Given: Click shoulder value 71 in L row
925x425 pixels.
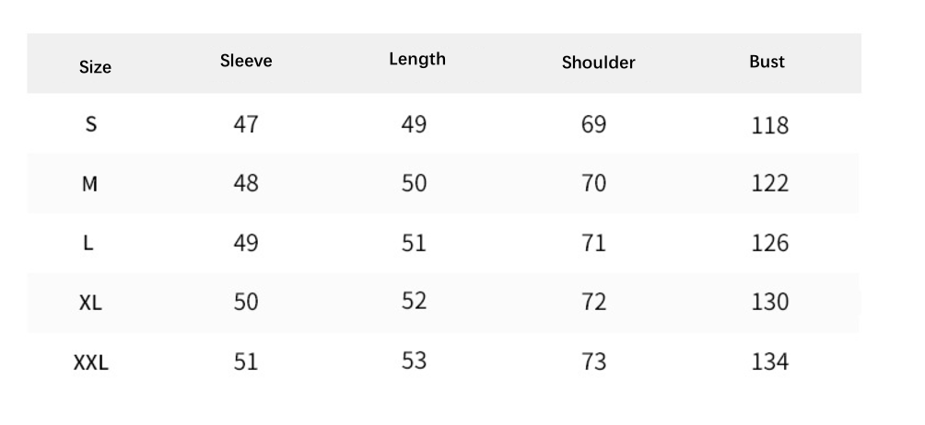Looking at the screenshot, I should click(x=594, y=243).
